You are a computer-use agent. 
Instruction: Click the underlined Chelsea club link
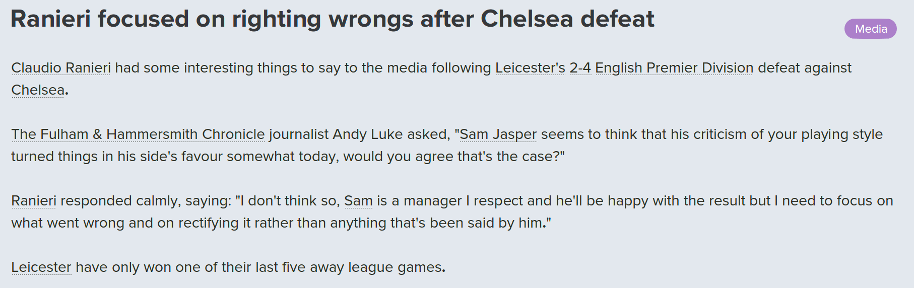point(38,90)
